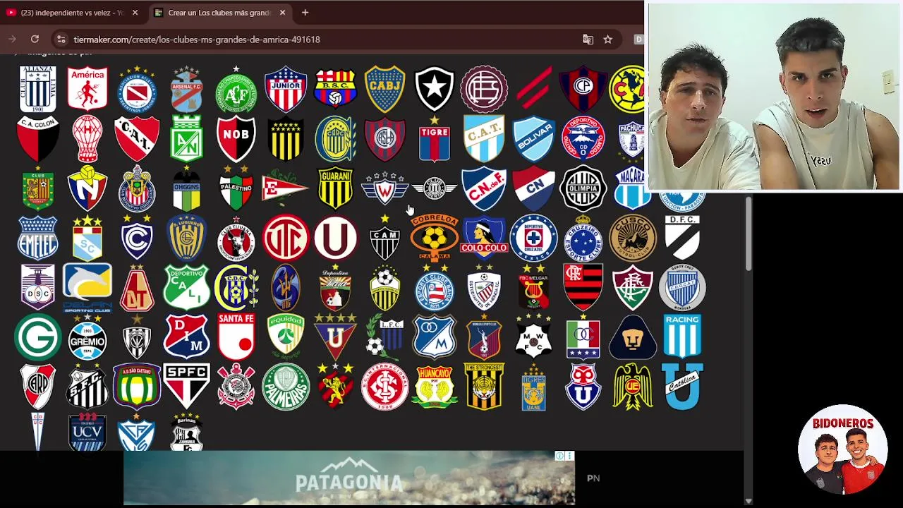
Task: Choose the Arsenal F.C. crest
Action: pyautogui.click(x=187, y=89)
